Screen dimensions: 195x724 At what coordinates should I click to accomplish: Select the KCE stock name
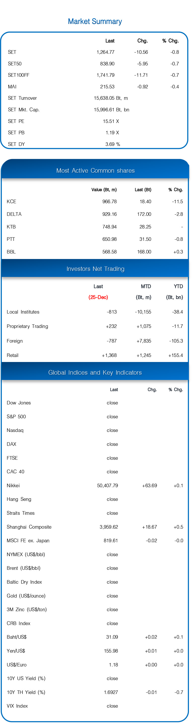click(x=12, y=201)
